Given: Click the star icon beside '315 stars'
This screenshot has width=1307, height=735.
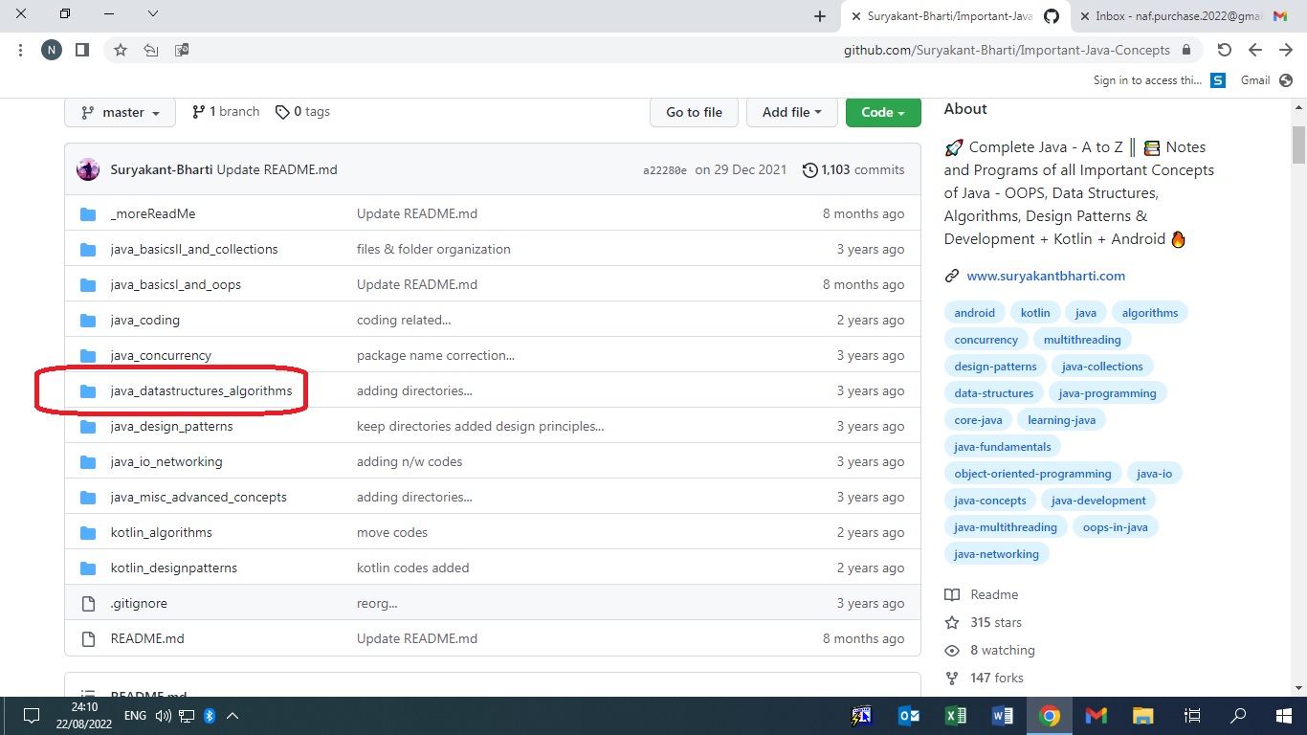Looking at the screenshot, I should 952,622.
